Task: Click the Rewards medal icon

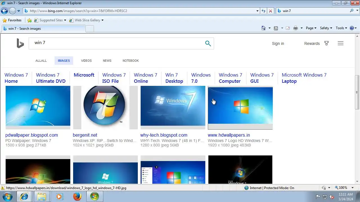Action: (x=327, y=43)
